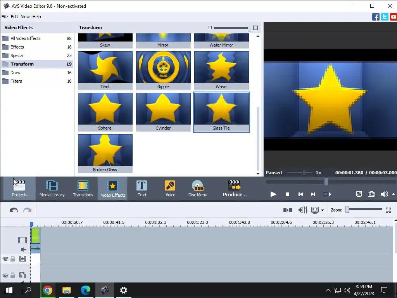This screenshot has width=397, height=298.
Task: Expand the volume arrow beside the speaker
Action: (393, 194)
